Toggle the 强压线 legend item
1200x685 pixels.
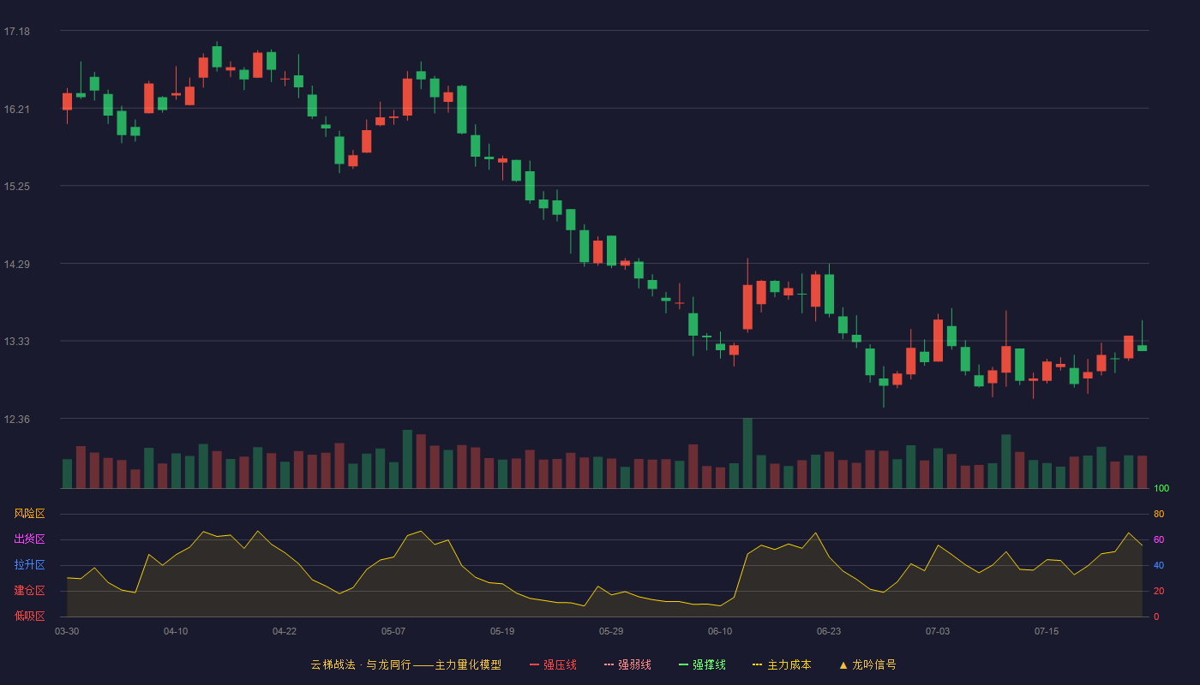tap(553, 664)
